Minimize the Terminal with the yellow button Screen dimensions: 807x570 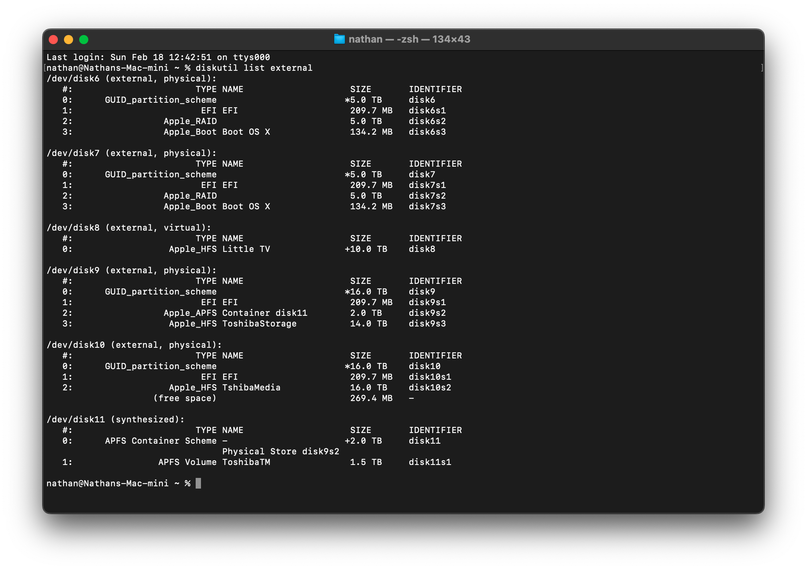tap(69, 40)
